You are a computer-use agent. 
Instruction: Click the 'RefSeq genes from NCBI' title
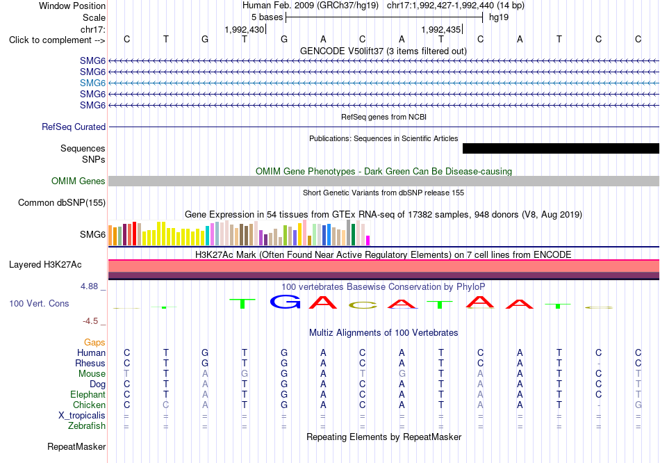click(x=384, y=117)
